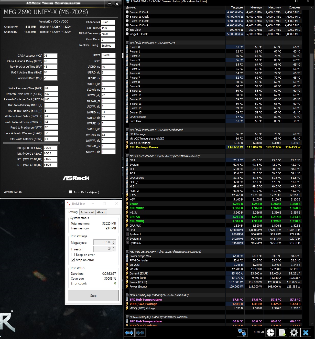
Task: Click the DRAM Frequency field 7800
Action: click(108, 34)
